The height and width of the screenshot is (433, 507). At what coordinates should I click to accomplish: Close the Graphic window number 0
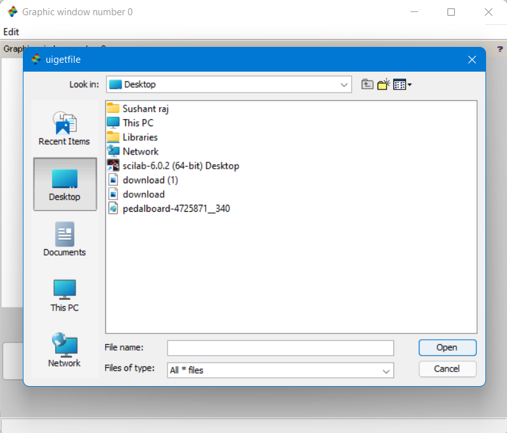click(488, 12)
